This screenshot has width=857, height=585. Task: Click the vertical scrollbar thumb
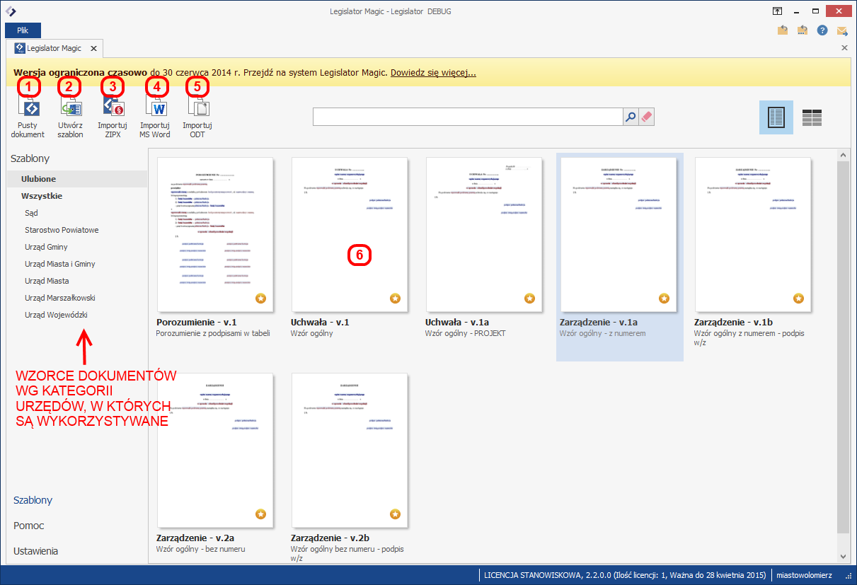[x=842, y=347]
